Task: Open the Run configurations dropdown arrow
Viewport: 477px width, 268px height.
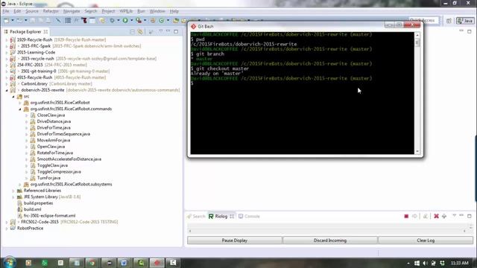Action: tap(131, 20)
